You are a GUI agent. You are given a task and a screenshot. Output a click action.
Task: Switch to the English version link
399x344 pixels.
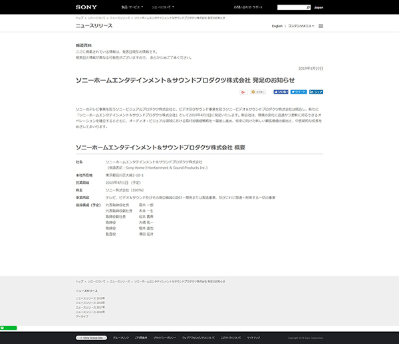pos(277,26)
